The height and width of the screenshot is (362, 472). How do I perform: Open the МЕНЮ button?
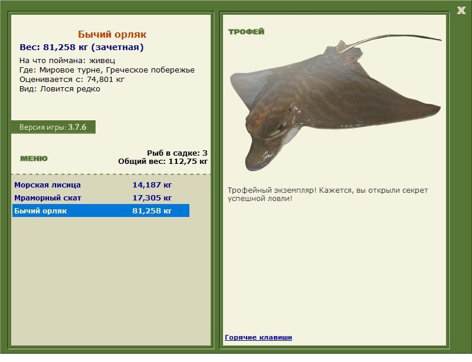34,159
